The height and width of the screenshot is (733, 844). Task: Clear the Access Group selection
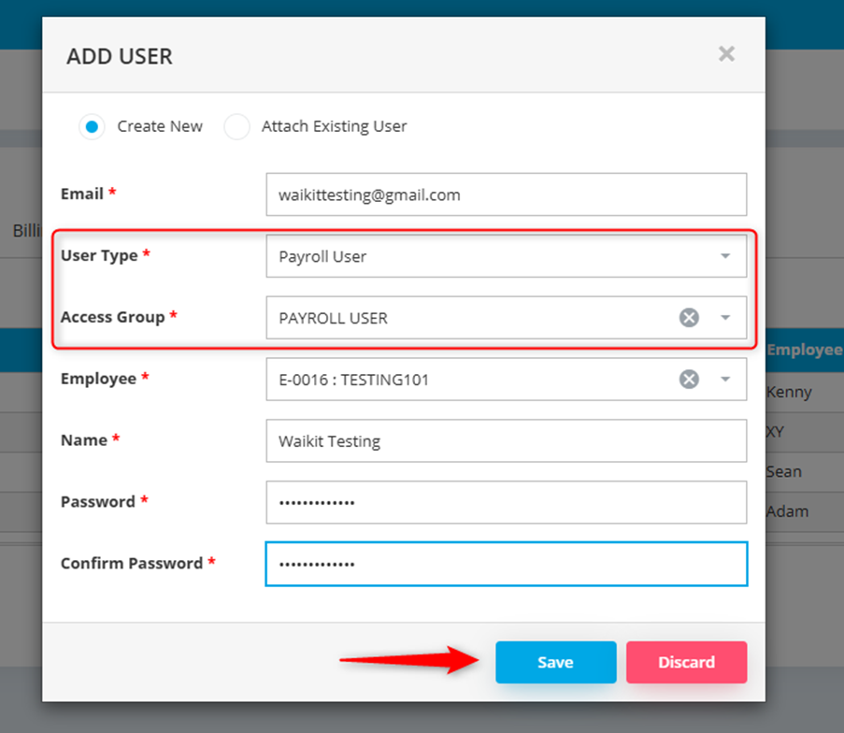click(x=689, y=318)
